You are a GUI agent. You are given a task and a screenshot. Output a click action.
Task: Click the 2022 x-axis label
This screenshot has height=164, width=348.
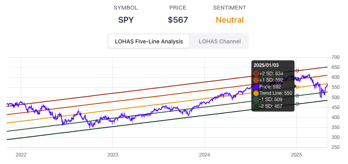point(21,154)
